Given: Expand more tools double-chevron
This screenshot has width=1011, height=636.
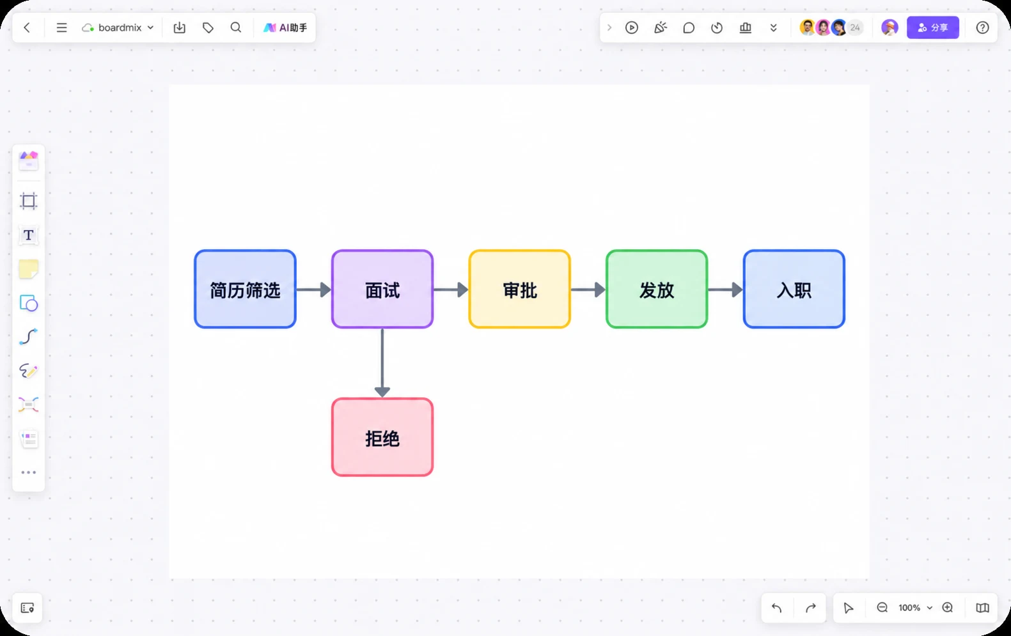Looking at the screenshot, I should point(774,27).
